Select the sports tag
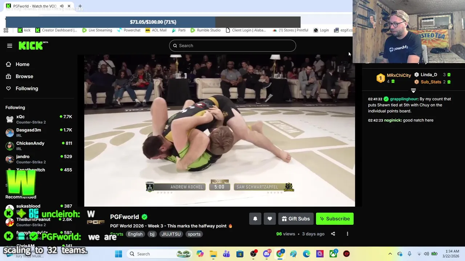465x261 pixels. tap(194, 234)
